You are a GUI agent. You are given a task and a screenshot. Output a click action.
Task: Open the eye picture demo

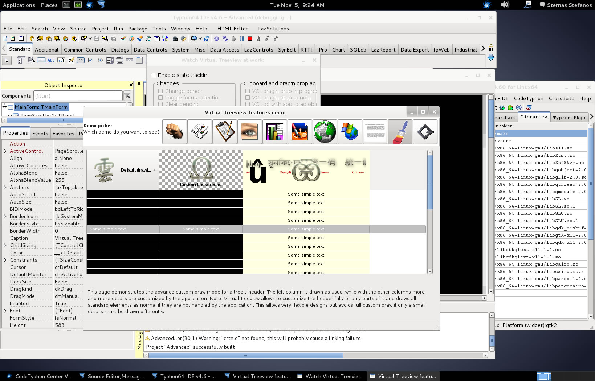pyautogui.click(x=250, y=132)
